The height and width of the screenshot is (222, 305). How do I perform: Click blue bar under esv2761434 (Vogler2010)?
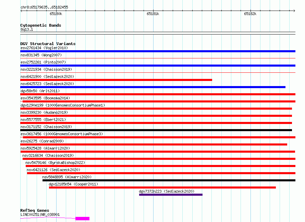(158, 51)
